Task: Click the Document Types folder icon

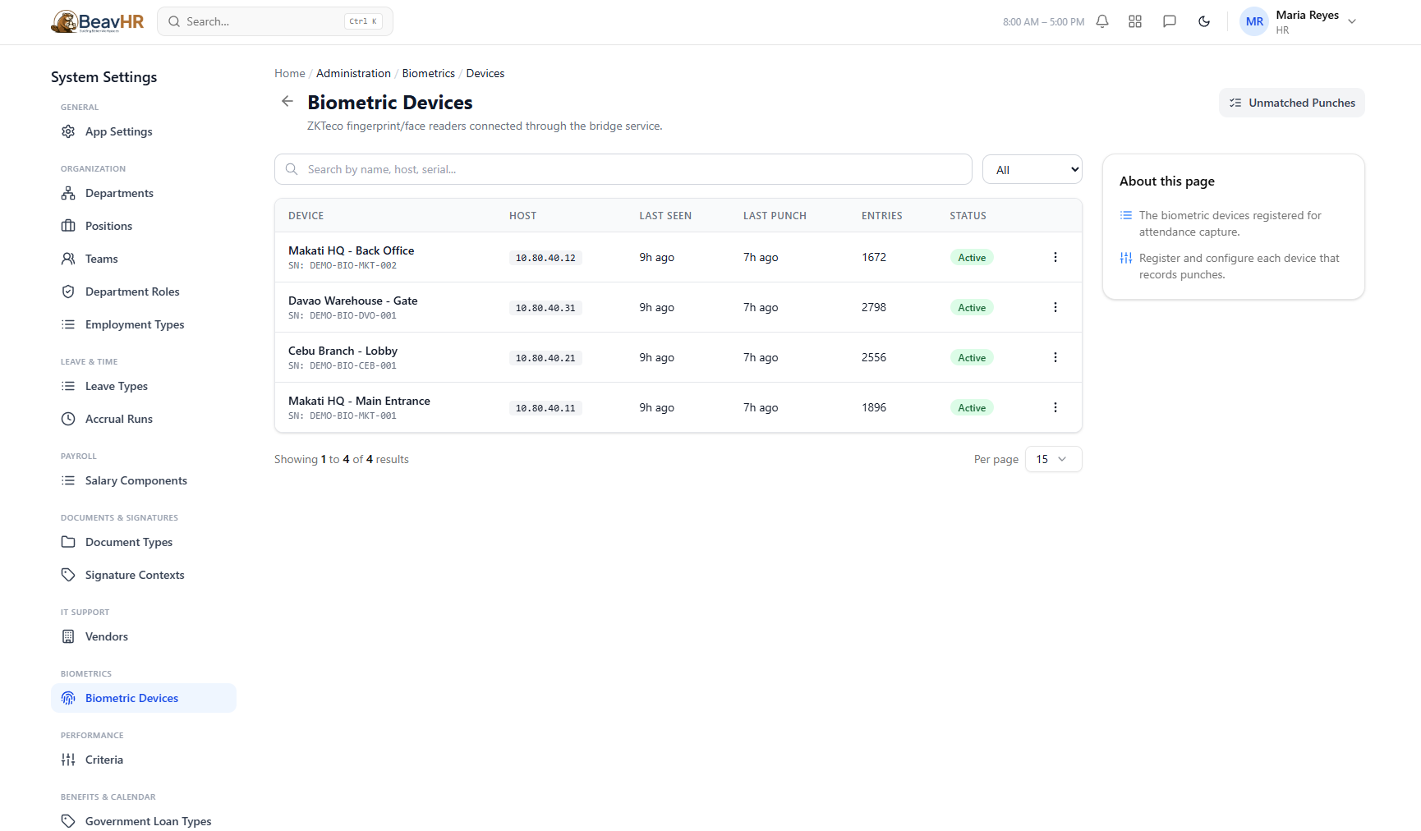Action: tap(68, 542)
